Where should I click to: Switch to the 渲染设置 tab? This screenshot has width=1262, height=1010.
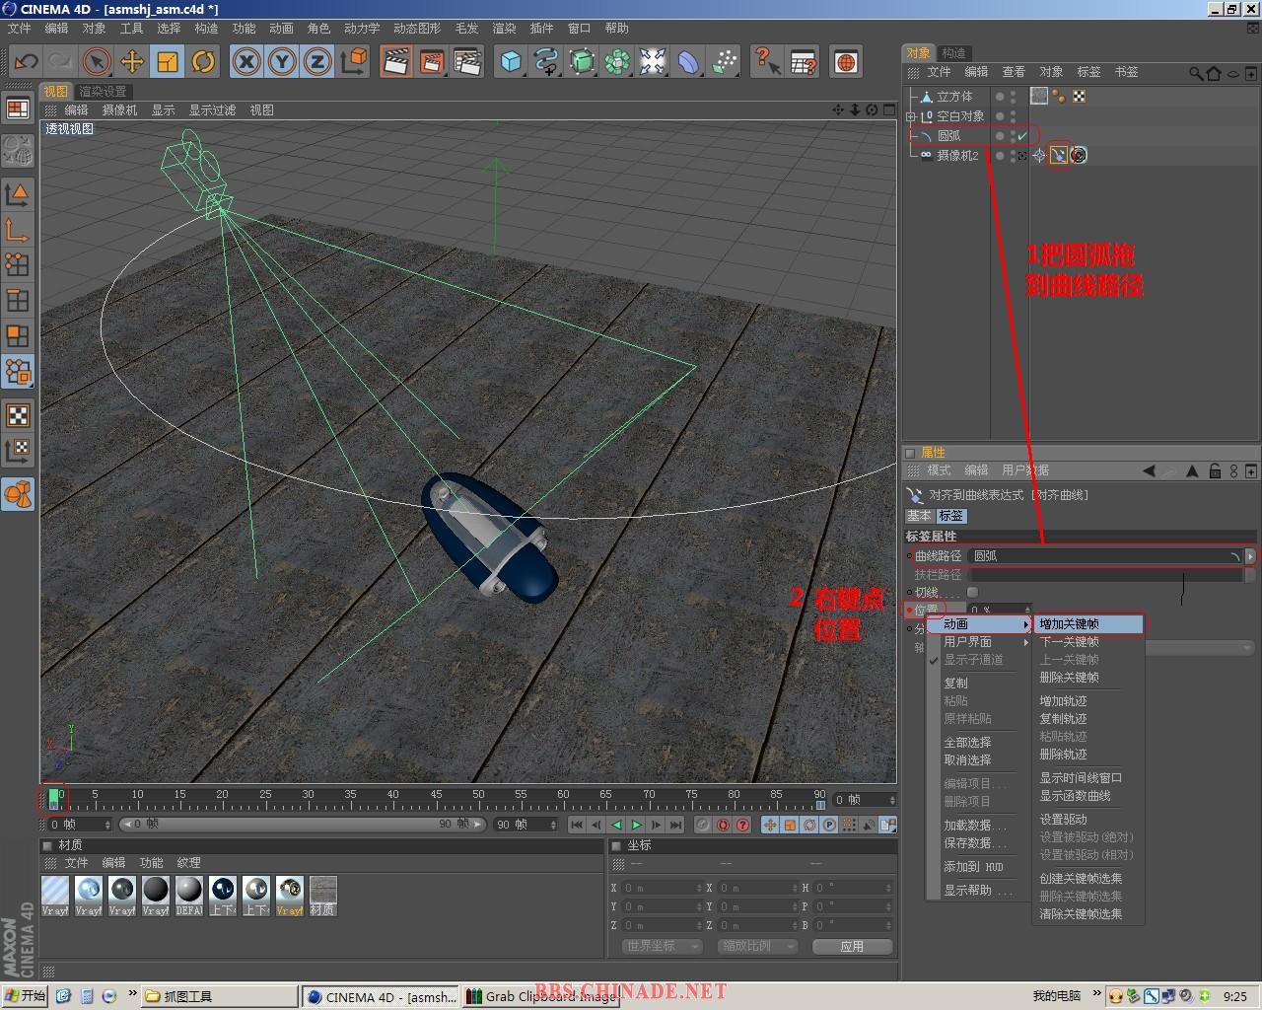click(104, 91)
